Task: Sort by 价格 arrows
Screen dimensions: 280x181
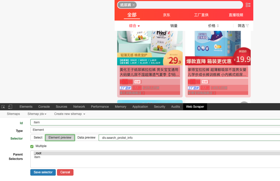Action: click(218, 26)
